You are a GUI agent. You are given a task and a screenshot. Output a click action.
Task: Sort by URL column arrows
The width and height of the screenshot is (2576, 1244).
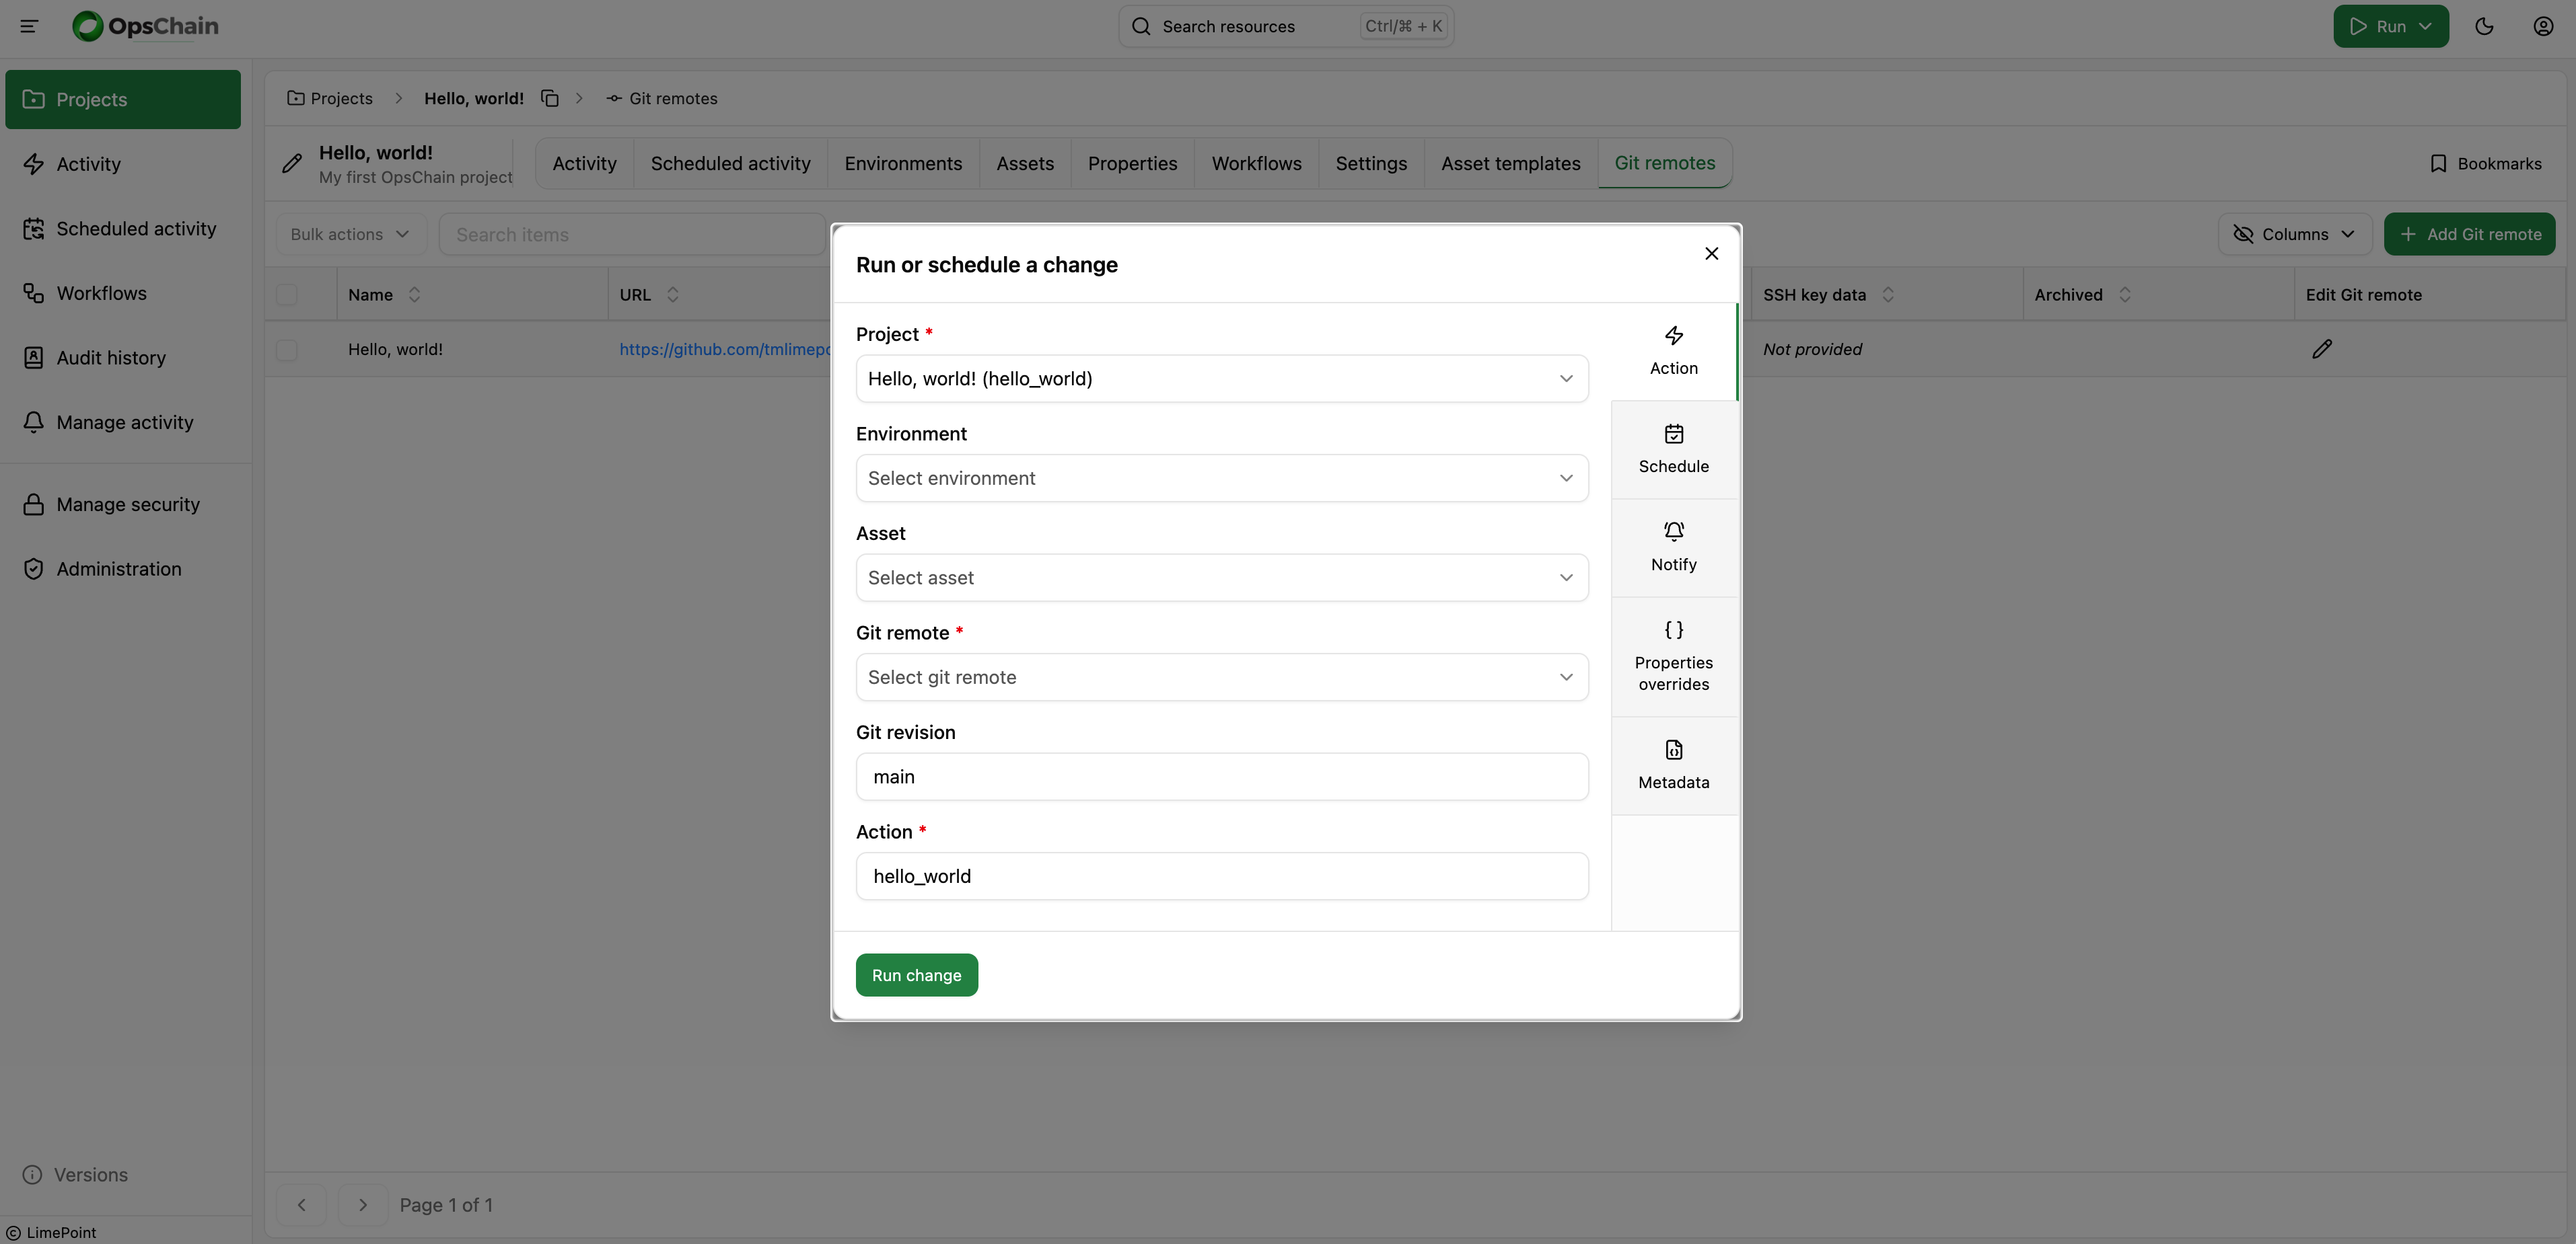[672, 295]
